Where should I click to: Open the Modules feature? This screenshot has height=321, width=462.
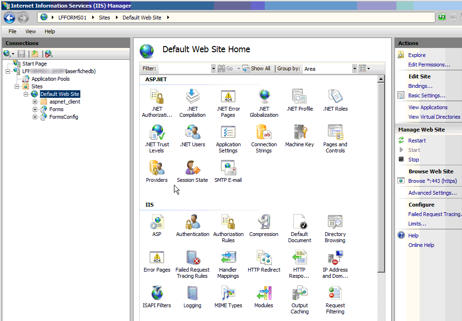264,297
